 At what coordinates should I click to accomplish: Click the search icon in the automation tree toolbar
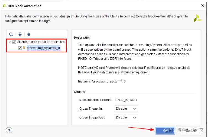[x=11, y=34]
